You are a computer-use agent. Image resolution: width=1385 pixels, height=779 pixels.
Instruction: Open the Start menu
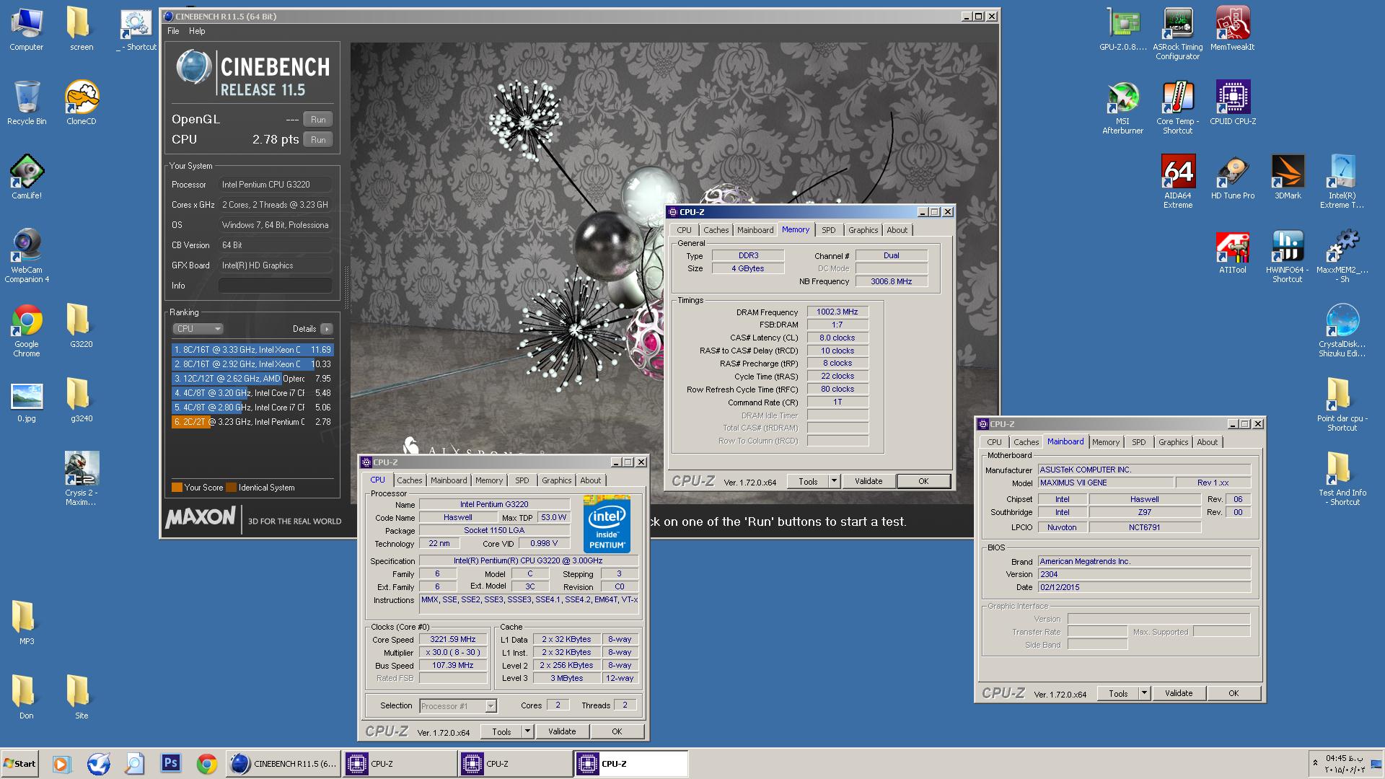coord(20,763)
